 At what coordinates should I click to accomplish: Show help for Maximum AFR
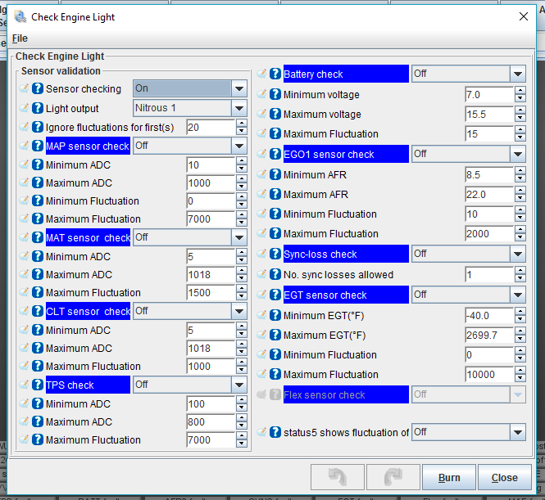point(275,194)
